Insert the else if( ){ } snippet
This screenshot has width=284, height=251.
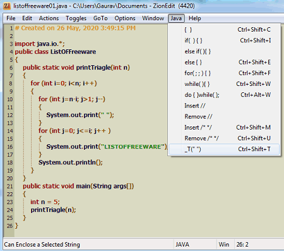[x=224, y=51]
